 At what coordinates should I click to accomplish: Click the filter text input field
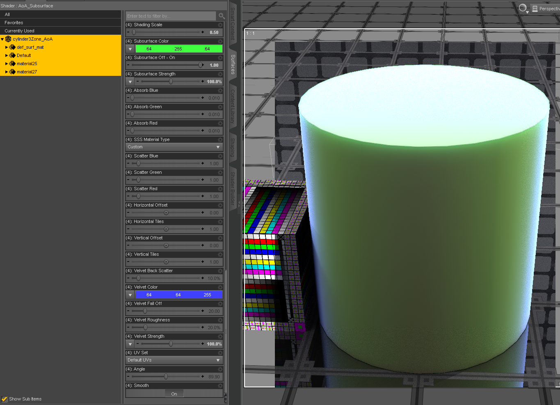[x=171, y=16]
